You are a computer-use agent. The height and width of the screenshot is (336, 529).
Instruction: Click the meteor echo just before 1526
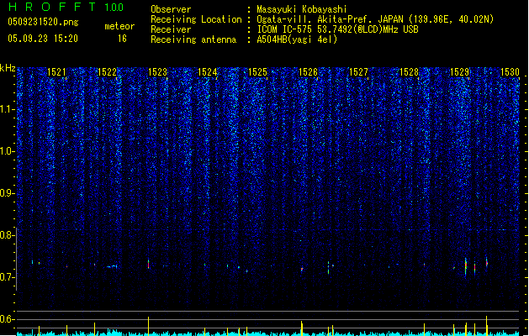coord(302,270)
